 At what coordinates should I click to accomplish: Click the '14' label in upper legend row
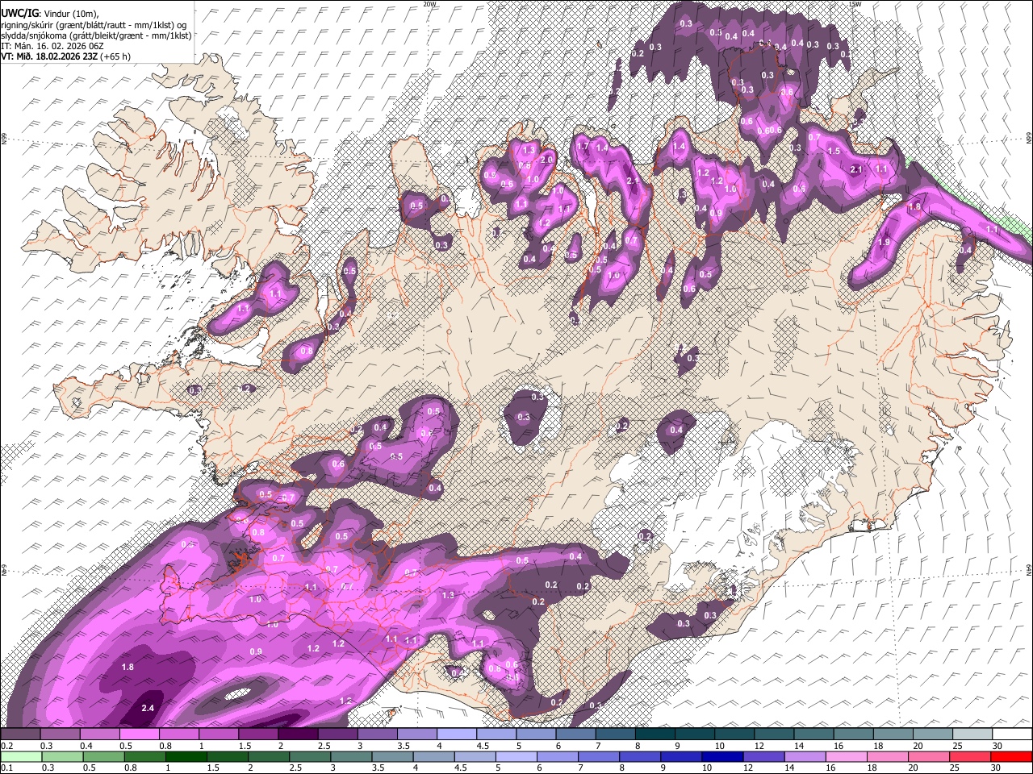(797, 746)
